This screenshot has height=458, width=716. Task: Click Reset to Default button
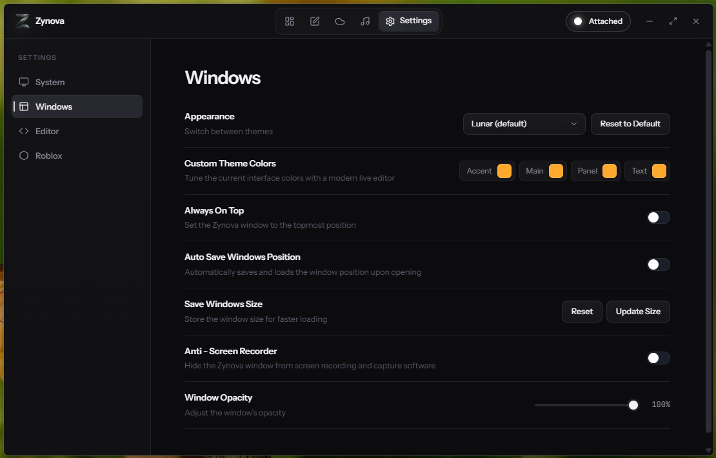tap(630, 124)
